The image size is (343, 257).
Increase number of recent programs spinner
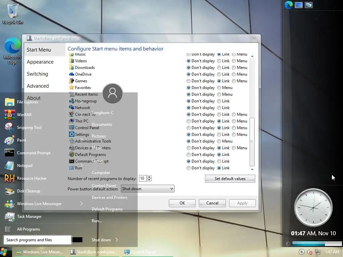pyautogui.click(x=149, y=177)
